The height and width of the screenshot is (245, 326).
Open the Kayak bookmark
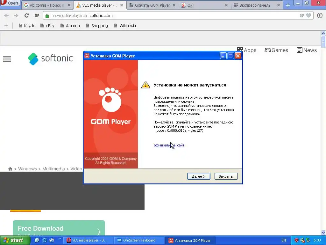(26, 26)
